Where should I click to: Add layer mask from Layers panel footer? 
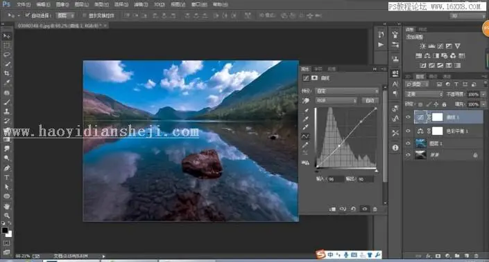tap(438, 256)
